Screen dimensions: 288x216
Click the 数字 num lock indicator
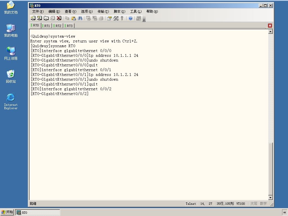(263, 204)
